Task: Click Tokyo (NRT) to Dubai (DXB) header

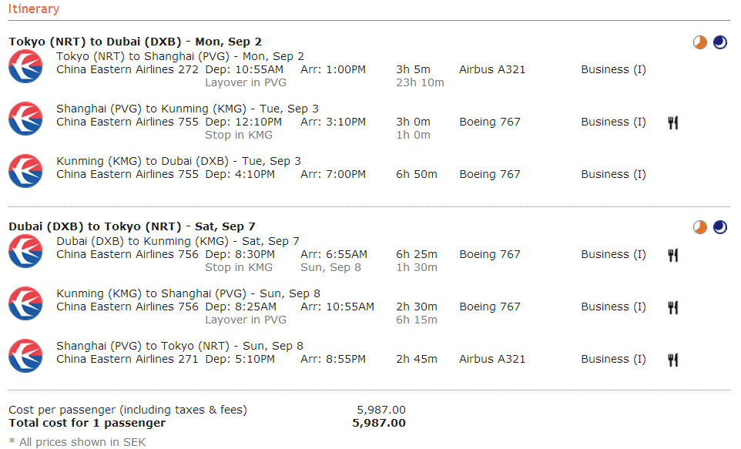Action: coord(135,42)
